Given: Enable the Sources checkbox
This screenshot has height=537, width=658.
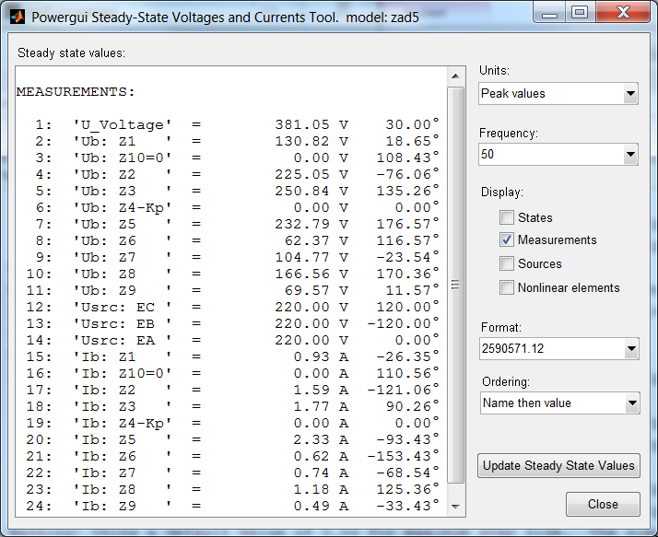Looking at the screenshot, I should [x=507, y=263].
